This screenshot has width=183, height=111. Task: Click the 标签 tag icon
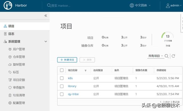coord(10,72)
